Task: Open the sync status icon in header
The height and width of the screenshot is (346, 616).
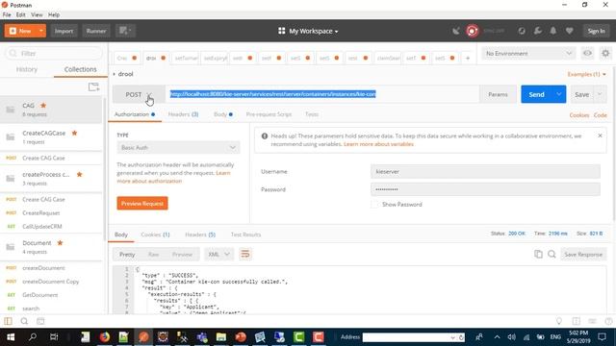Action: [x=522, y=31]
